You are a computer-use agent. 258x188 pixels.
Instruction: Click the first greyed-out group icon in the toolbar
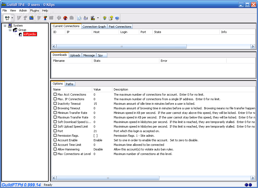click(x=19, y=18)
